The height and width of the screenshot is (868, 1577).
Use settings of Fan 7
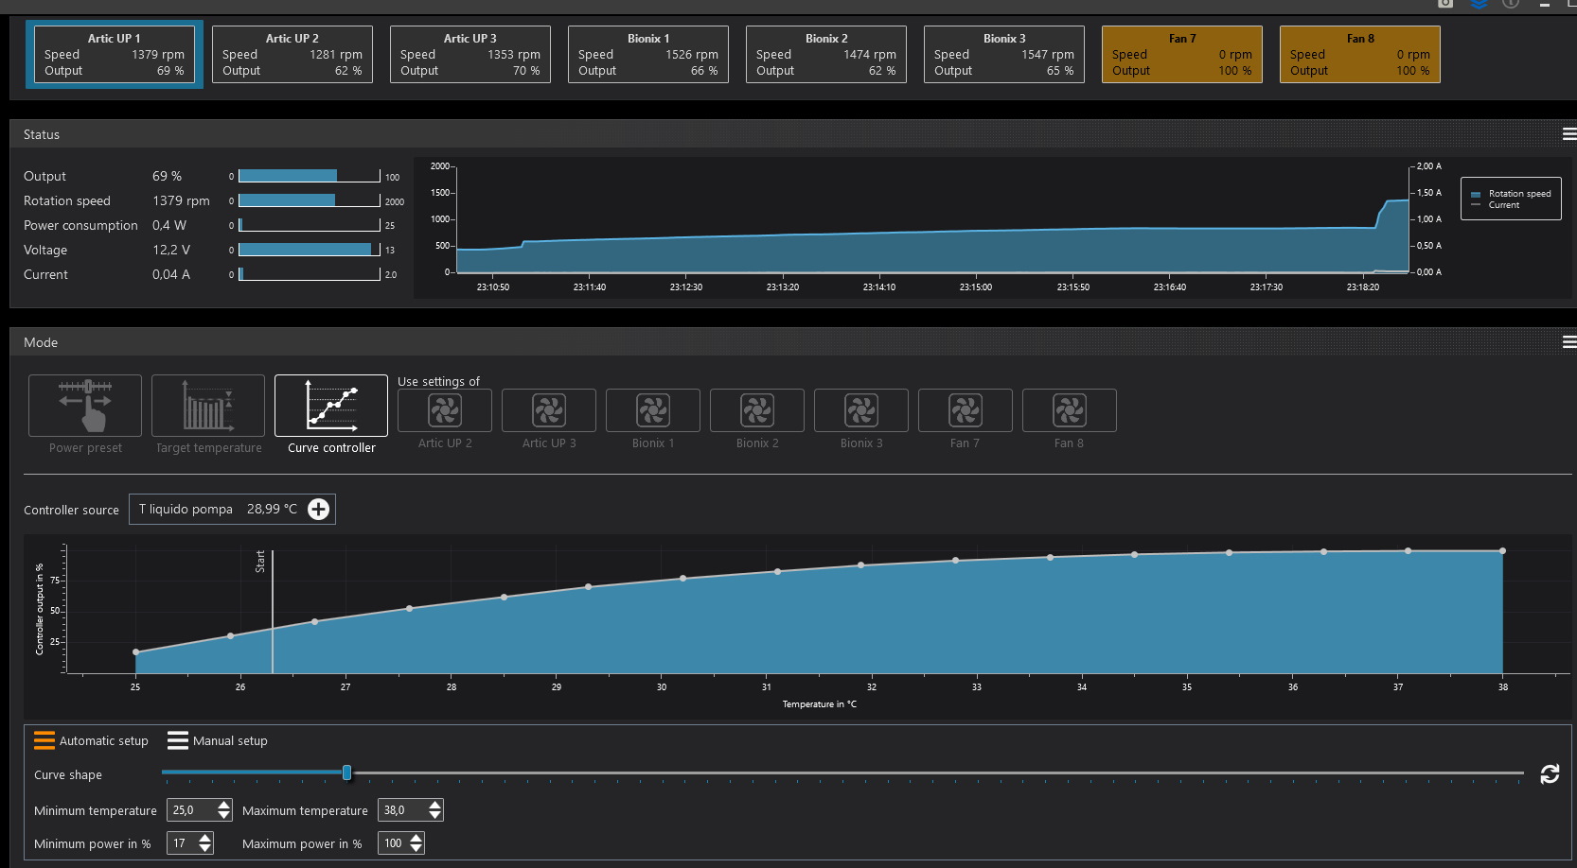[966, 410]
